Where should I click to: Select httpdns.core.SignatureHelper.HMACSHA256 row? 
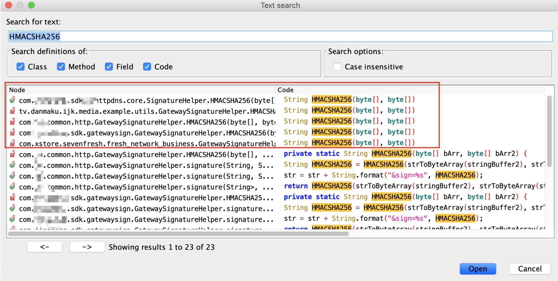[x=276, y=100]
